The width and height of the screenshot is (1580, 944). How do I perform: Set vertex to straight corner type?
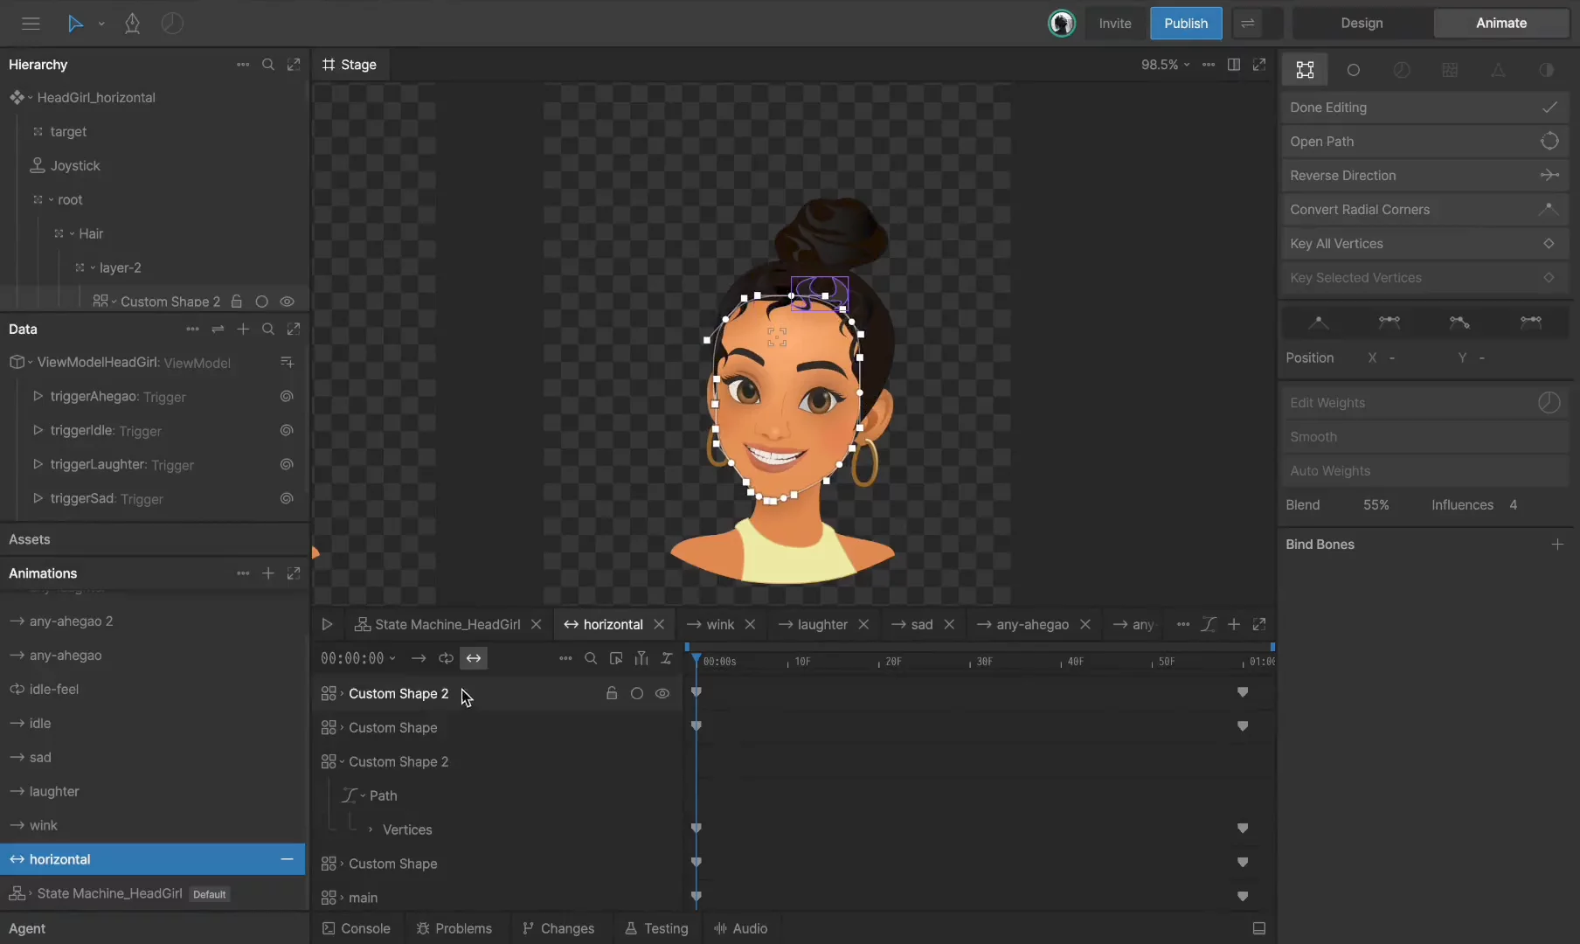1319,323
